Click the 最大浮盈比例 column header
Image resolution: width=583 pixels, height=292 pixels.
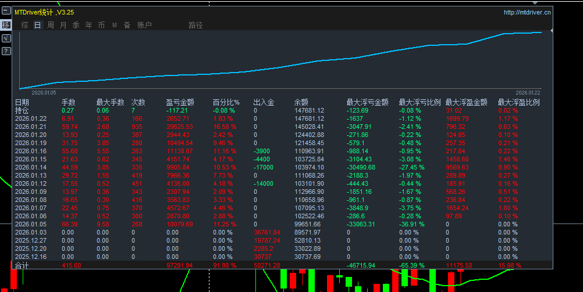[x=518, y=102]
